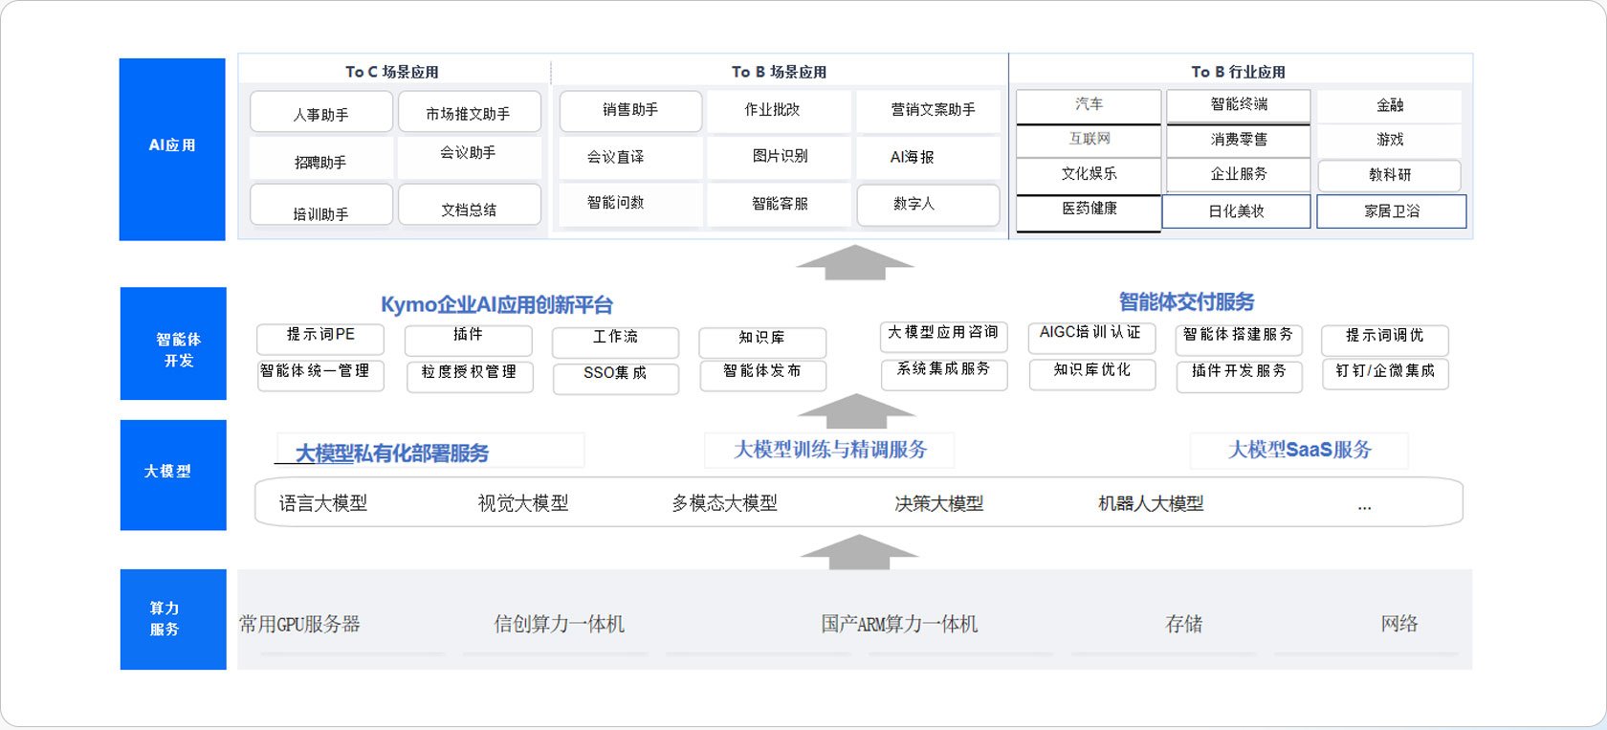Select the 销售助手 box
The height and width of the screenshot is (730, 1607).
pyautogui.click(x=630, y=111)
